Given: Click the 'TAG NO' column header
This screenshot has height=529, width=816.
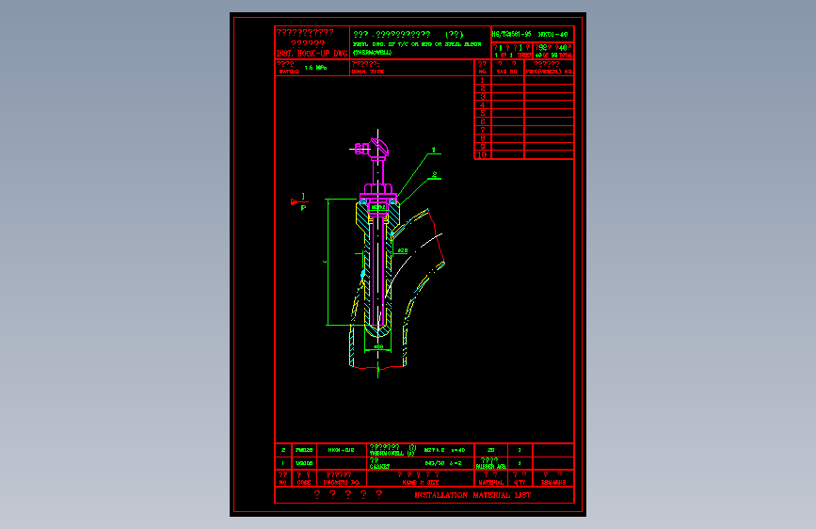Looking at the screenshot, I should click(x=507, y=72).
